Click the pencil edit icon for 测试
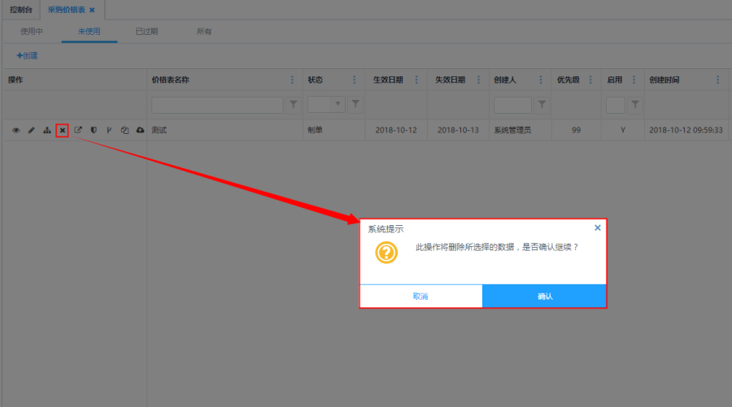 coord(31,130)
